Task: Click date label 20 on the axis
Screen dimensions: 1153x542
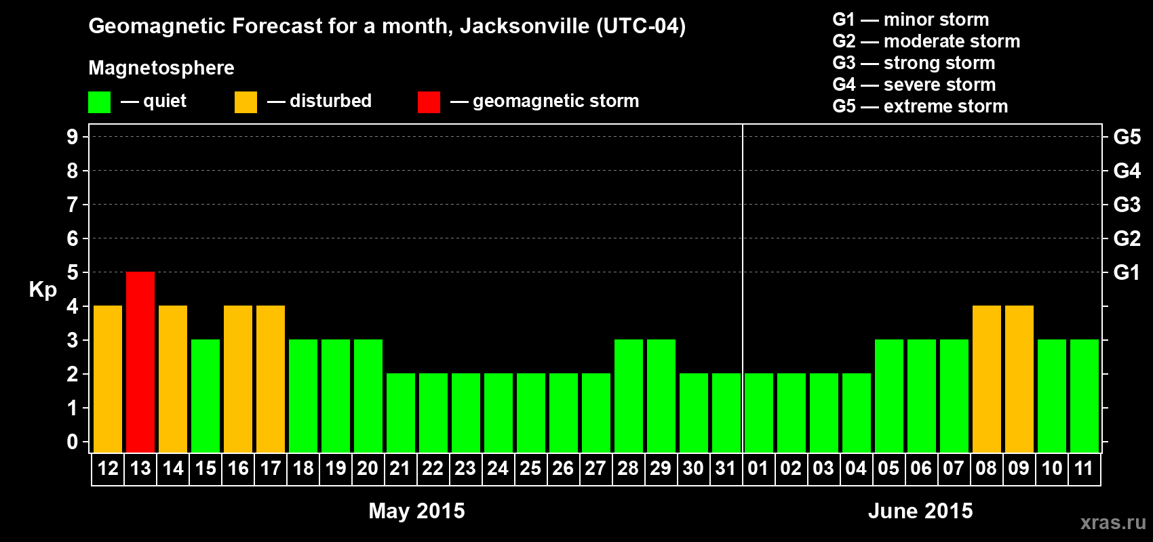Action: [x=368, y=469]
